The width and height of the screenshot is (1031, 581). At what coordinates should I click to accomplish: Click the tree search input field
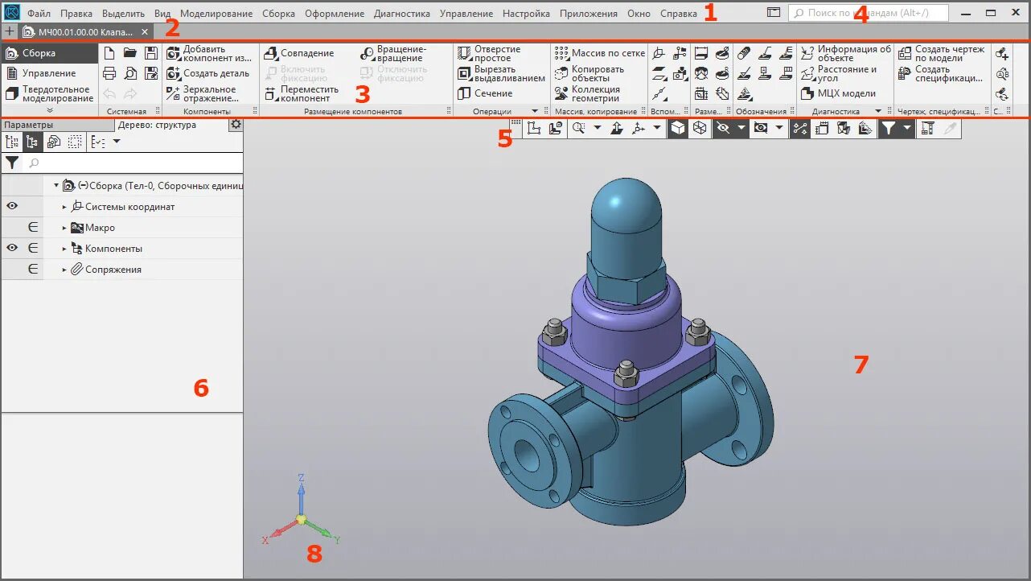(133, 163)
